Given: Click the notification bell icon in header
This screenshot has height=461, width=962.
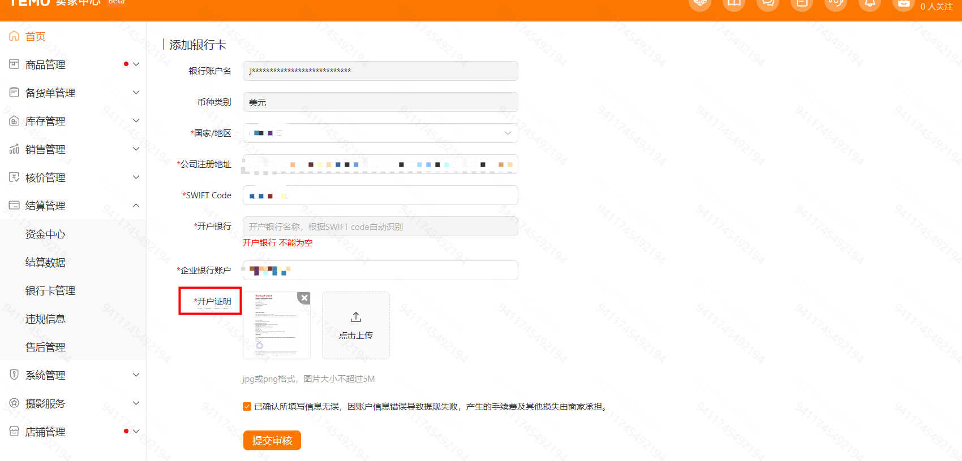Looking at the screenshot, I should click(x=870, y=3).
